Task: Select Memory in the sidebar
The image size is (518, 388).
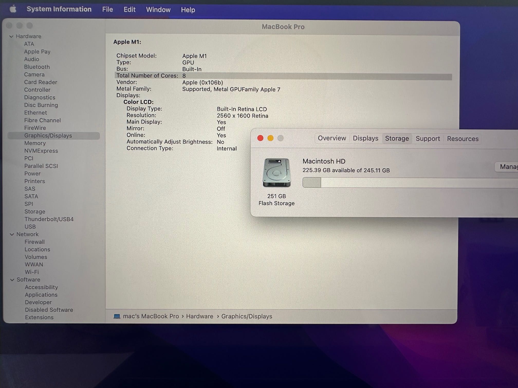Action: (35, 143)
